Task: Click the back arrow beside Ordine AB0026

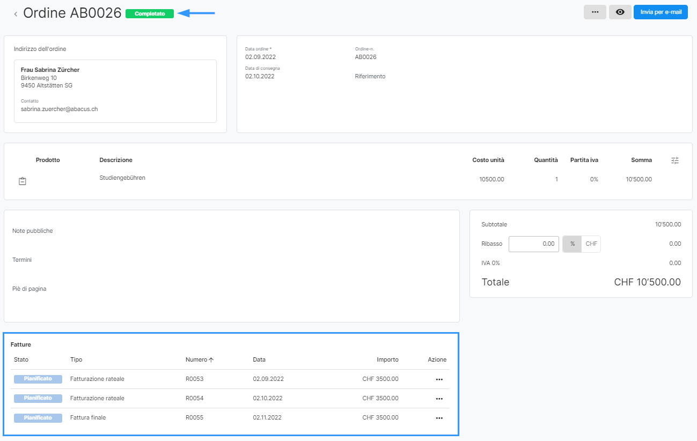Action: pos(16,14)
